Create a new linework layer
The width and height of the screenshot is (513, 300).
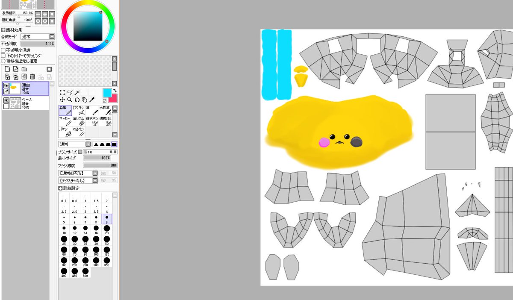tap(15, 69)
